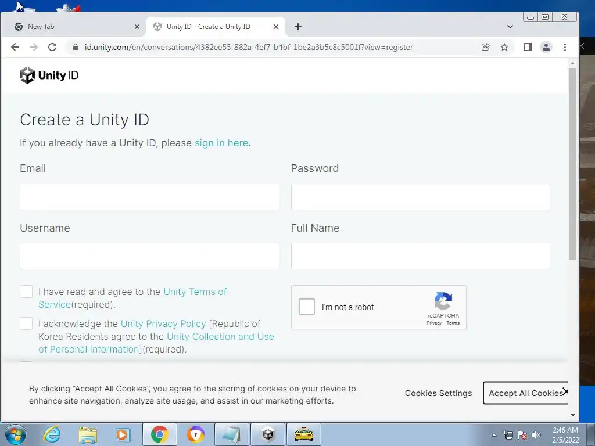Viewport: 595px width, 446px height.
Task: Open Chrome profile avatar menu
Action: pos(546,47)
